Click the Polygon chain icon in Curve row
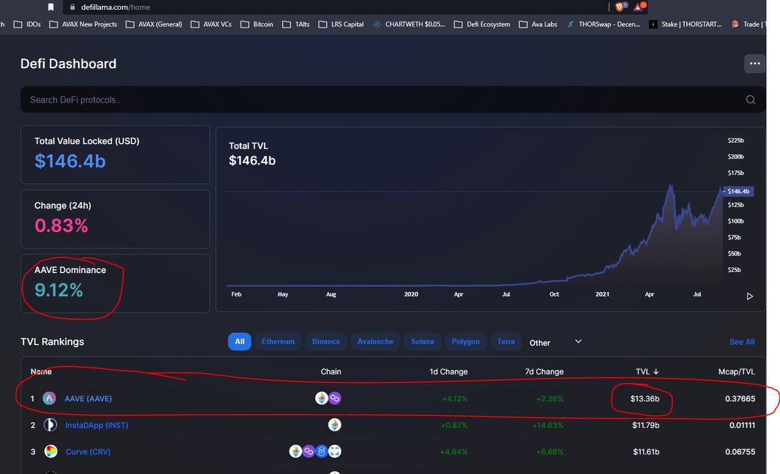 tap(309, 451)
